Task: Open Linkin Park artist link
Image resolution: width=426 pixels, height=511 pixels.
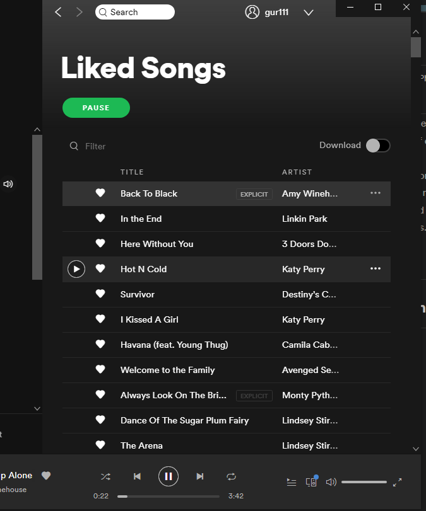Action: click(305, 219)
